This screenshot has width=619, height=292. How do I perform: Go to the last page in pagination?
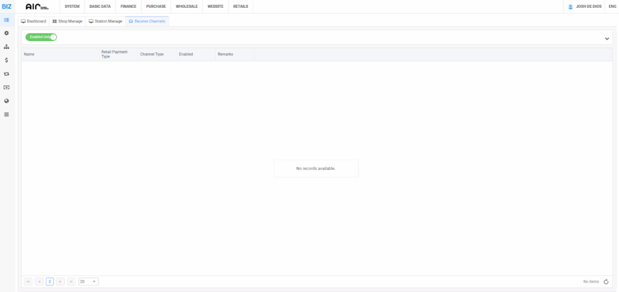click(71, 282)
